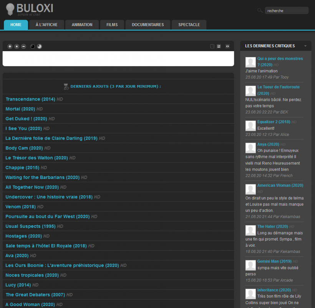Switch to the ANIMATION tab
Screen dimensions: 315x308
coord(82,25)
